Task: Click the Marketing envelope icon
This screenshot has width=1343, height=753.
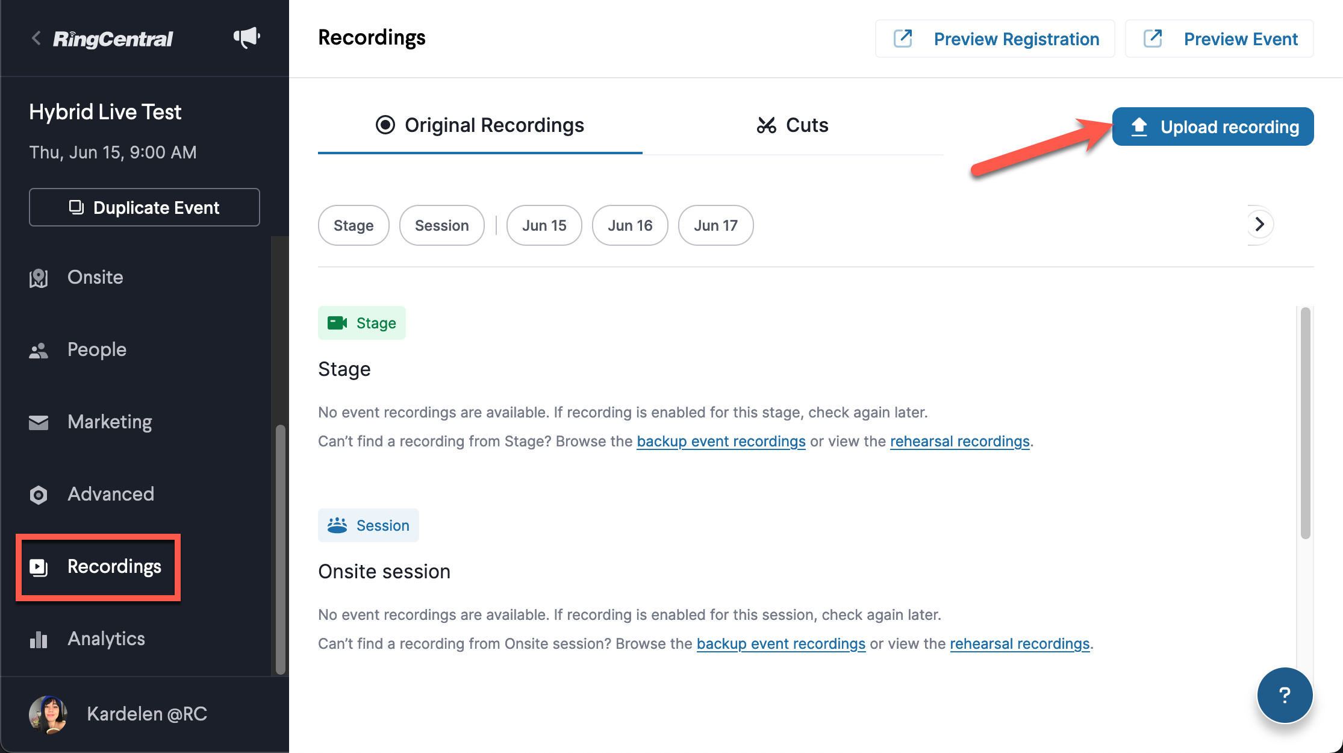Action: click(39, 422)
